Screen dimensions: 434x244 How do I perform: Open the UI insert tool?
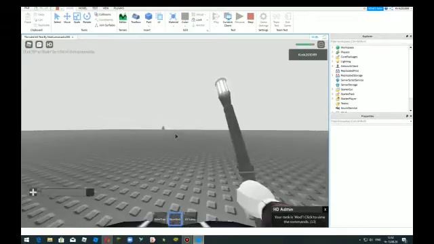click(x=159, y=18)
